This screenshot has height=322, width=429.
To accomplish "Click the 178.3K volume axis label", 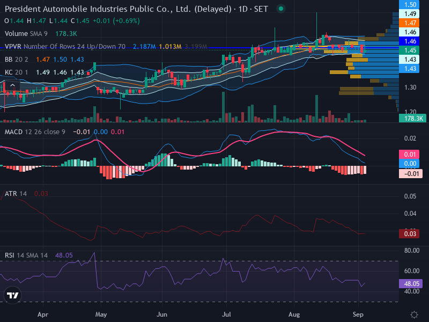I will coord(412,118).
